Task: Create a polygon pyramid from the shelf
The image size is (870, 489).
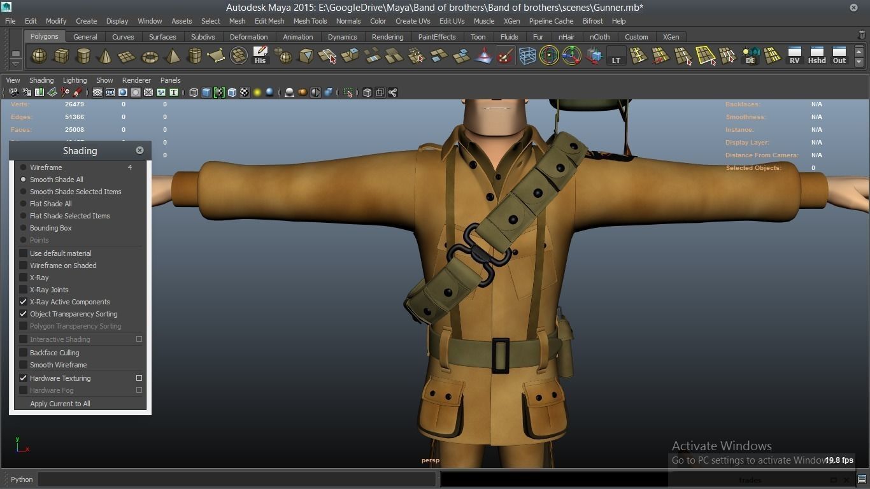Action: 172,56
